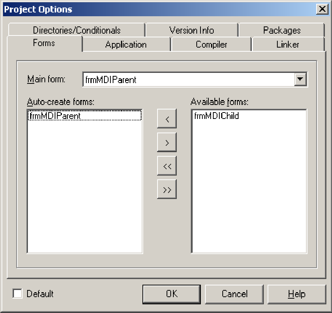The width and height of the screenshot is (332, 313).
Task: Expand the Main form dropdown arrow
Action: (x=300, y=79)
